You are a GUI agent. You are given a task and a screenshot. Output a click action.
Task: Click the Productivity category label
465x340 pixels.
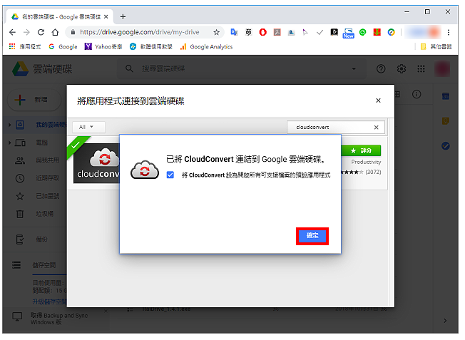[x=366, y=162]
